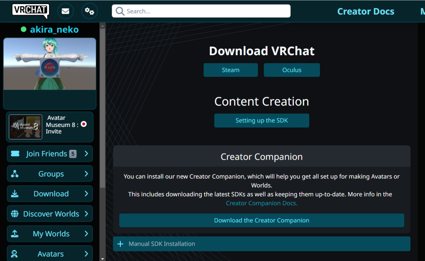
Task: Open Discover Worlds from the sidebar
Action: click(x=50, y=214)
